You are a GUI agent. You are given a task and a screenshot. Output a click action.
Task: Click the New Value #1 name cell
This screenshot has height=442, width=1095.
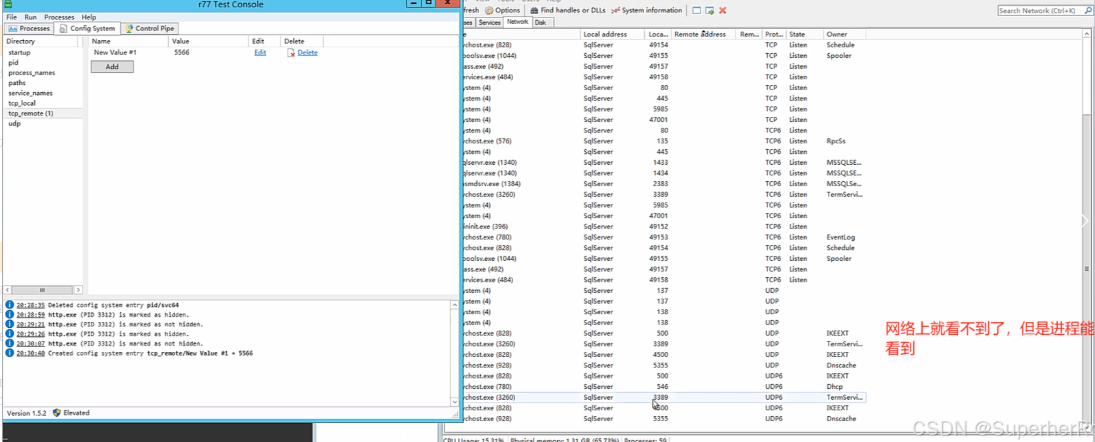tap(115, 53)
